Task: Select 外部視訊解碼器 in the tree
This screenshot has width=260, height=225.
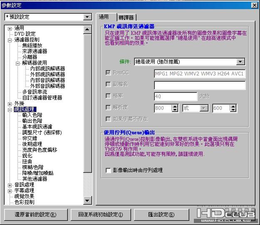Action: coord(47,74)
